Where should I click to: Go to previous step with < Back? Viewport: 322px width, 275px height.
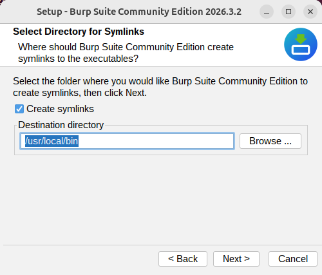pyautogui.click(x=183, y=259)
